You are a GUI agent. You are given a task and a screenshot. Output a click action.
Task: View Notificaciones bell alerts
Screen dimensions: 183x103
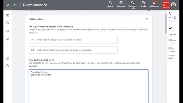pos(154,5)
